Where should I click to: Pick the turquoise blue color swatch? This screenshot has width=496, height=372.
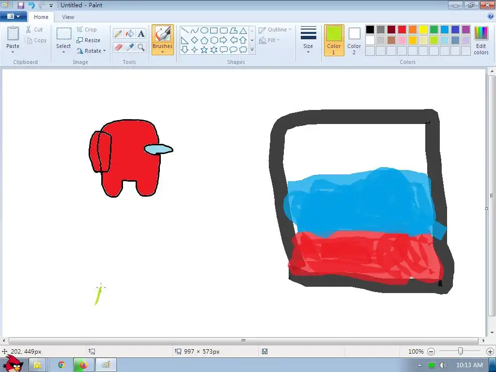tap(445, 30)
